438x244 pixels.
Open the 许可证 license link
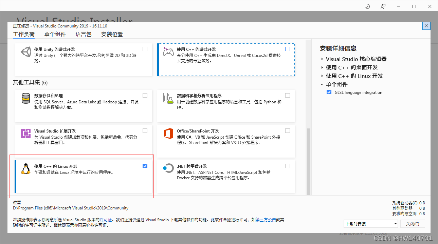(x=106, y=220)
